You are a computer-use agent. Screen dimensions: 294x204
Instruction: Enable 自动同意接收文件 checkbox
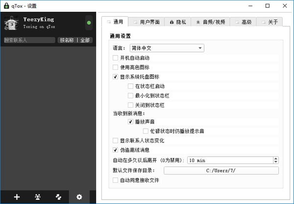coord(115,180)
